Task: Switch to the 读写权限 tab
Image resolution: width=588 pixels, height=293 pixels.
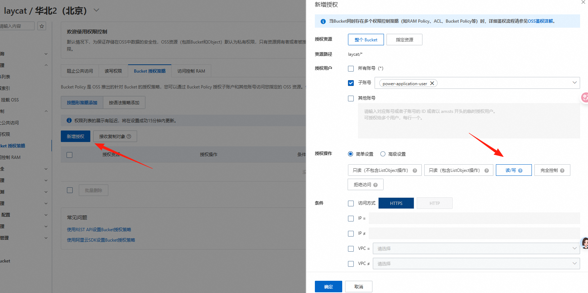Action: (x=113, y=71)
